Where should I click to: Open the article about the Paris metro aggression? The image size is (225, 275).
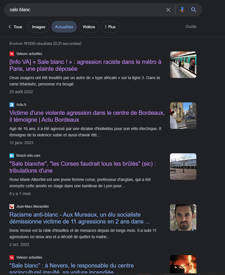(85, 65)
